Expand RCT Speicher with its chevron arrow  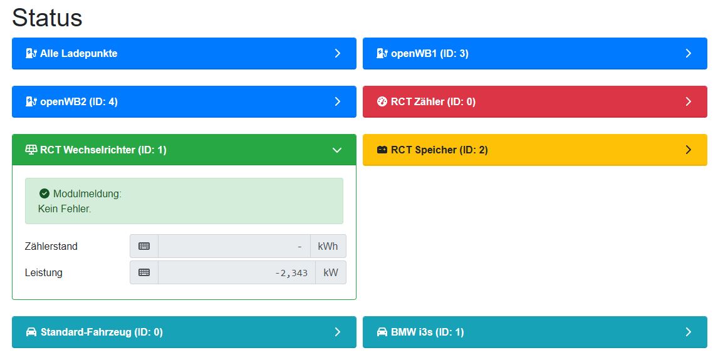(688, 150)
